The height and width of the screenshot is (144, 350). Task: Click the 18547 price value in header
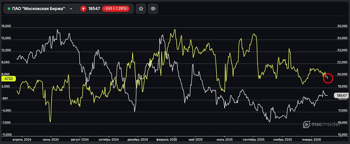pyautogui.click(x=94, y=9)
